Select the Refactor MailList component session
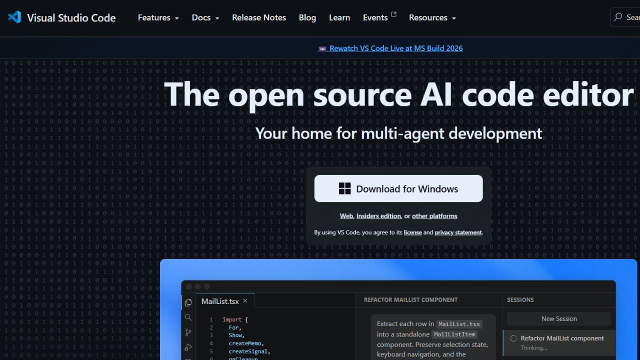This screenshot has height=360, width=640. 559,342
